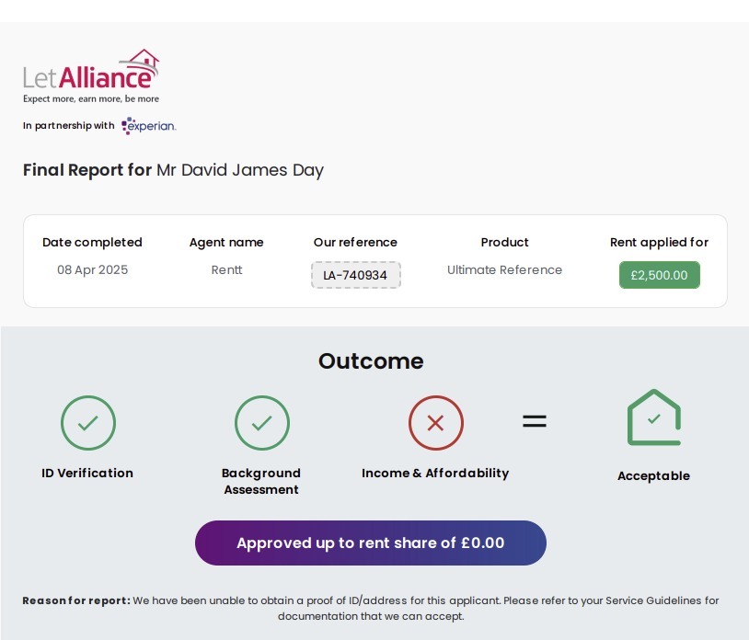
Task: Open the Product details for Ultimate Reference
Action: pos(504,269)
